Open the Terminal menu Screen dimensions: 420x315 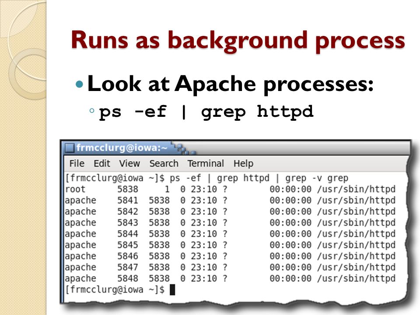click(206, 163)
